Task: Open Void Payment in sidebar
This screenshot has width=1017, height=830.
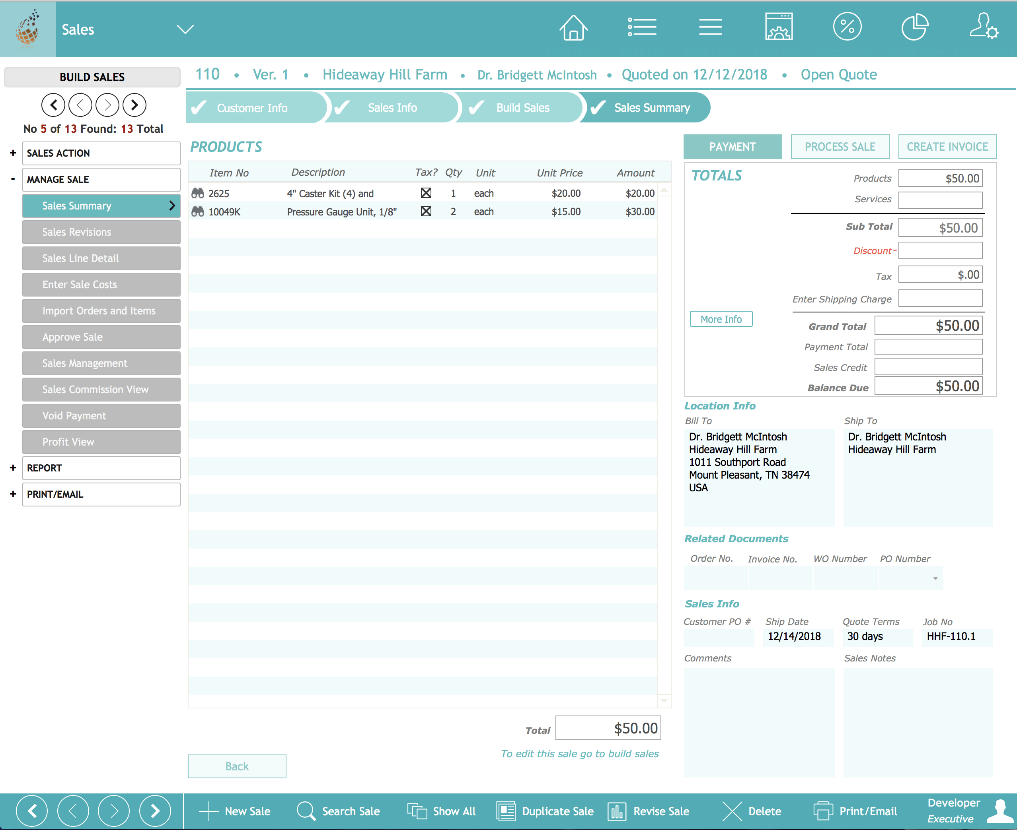Action: click(x=101, y=416)
